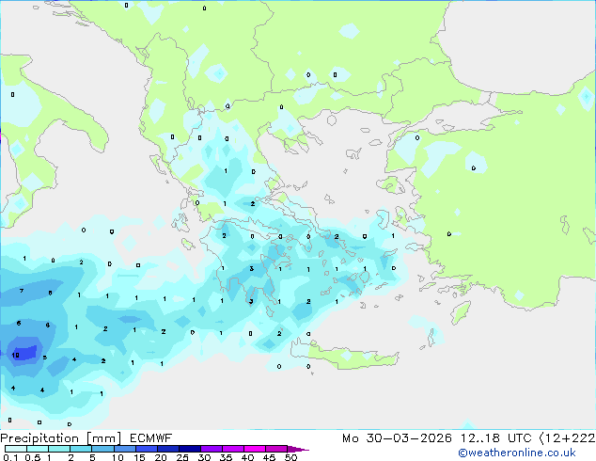Pick the palest legend swatch between 0.1 and 0.5

[16, 449]
